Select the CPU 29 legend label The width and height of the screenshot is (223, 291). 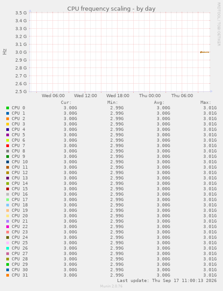20,264
